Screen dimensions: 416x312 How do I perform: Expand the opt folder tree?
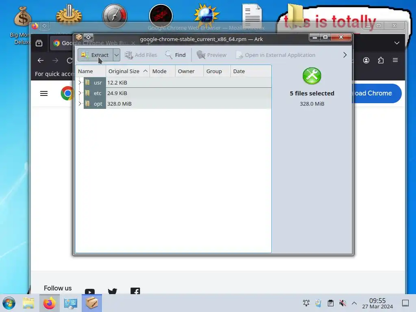80,104
